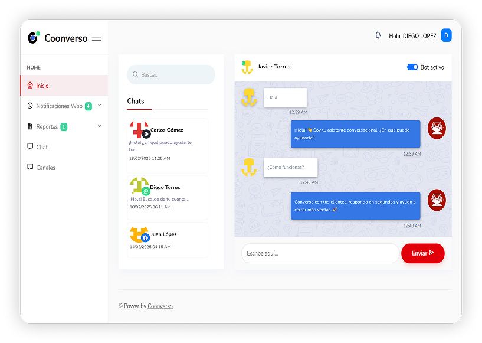The height and width of the screenshot is (343, 482).
Task: Click the Coonverso logo icon
Action: coord(34,37)
